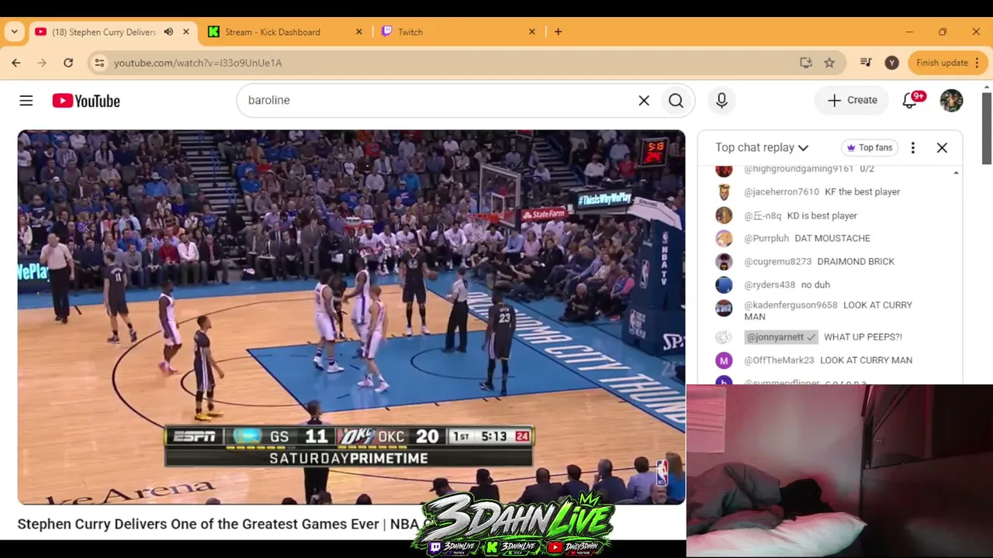Image resolution: width=993 pixels, height=558 pixels.
Task: Open the chat options three-dot menu
Action: coord(913,147)
